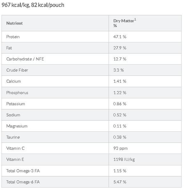
Task: Click the 47.1 % protein value
Action: click(x=120, y=37)
